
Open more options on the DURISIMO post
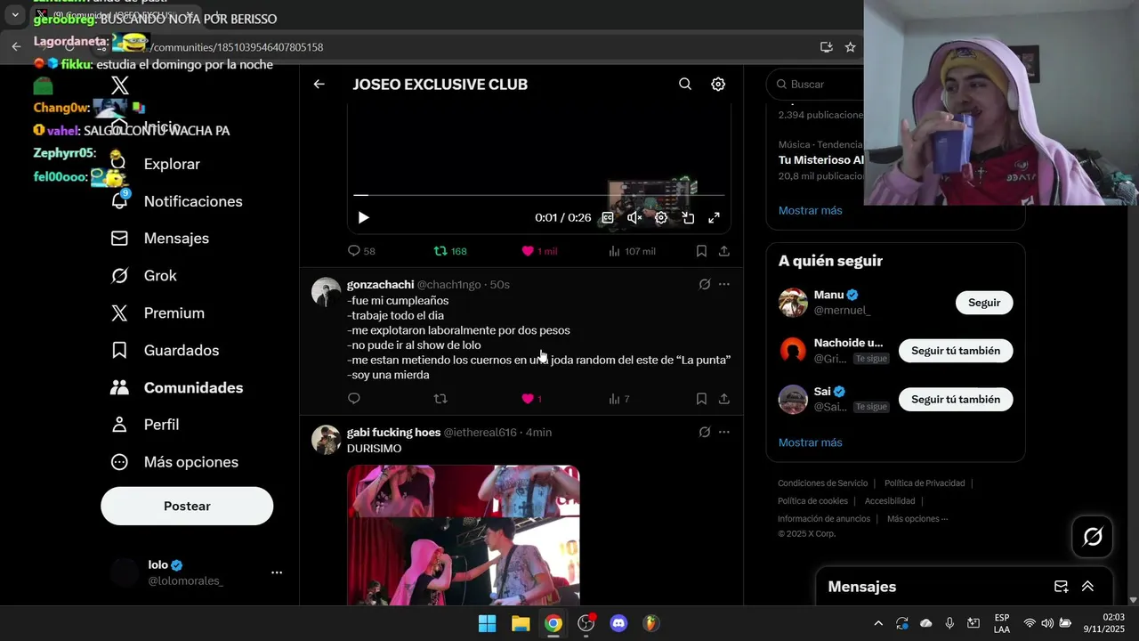tap(724, 432)
